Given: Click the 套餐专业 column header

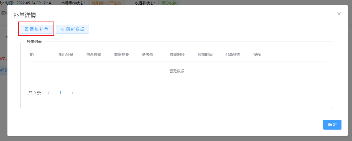Looking at the screenshot, I should (x=122, y=55).
